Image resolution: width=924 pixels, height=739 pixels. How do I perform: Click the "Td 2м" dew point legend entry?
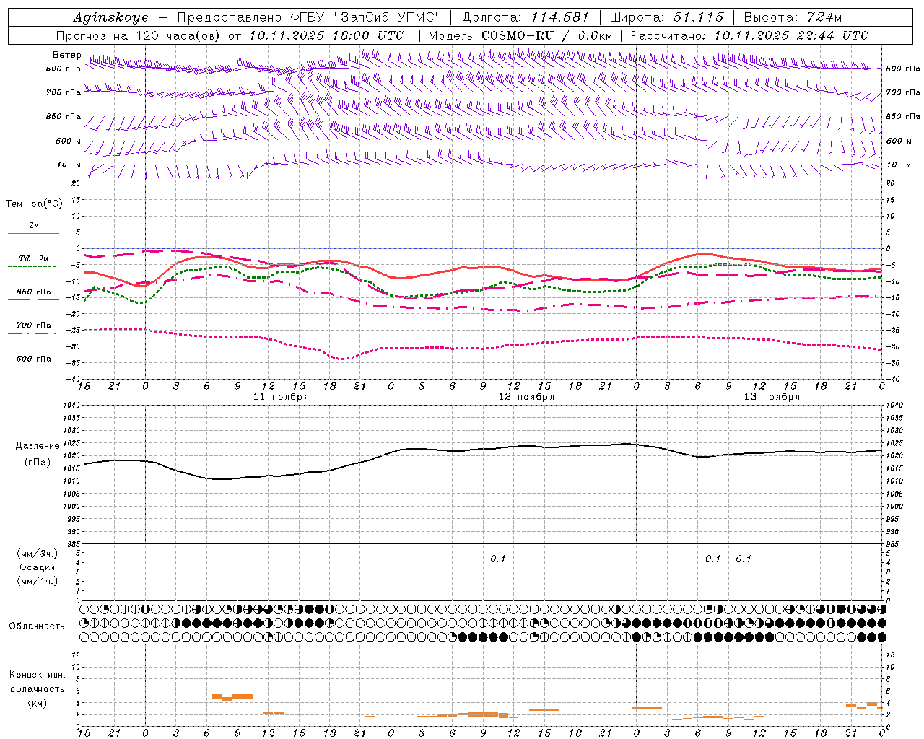pos(34,258)
